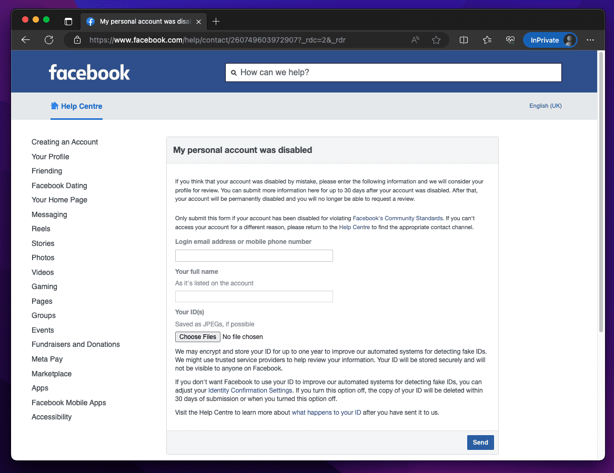614x473 pixels.
Task: Open the tab actions menu icon
Action: coord(68,22)
